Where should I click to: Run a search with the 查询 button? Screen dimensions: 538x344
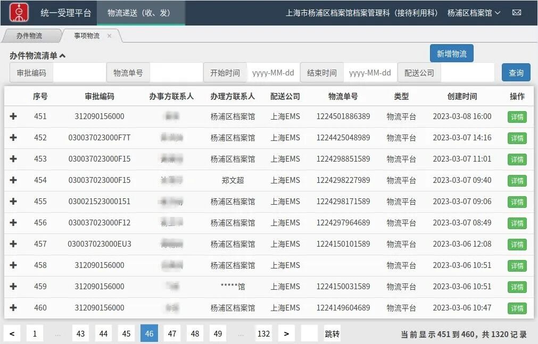516,73
